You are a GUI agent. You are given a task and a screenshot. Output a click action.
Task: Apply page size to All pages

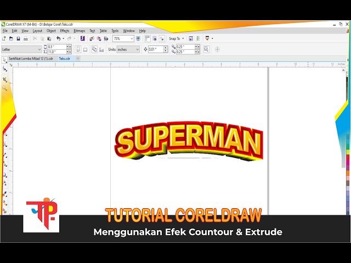[x=94, y=49]
